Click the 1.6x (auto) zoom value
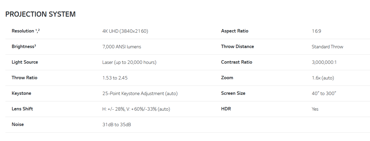The width and height of the screenshot is (370, 141). tap(323, 78)
